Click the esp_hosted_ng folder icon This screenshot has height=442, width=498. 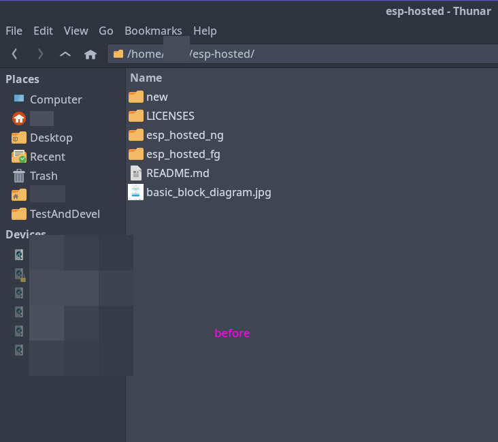point(136,135)
